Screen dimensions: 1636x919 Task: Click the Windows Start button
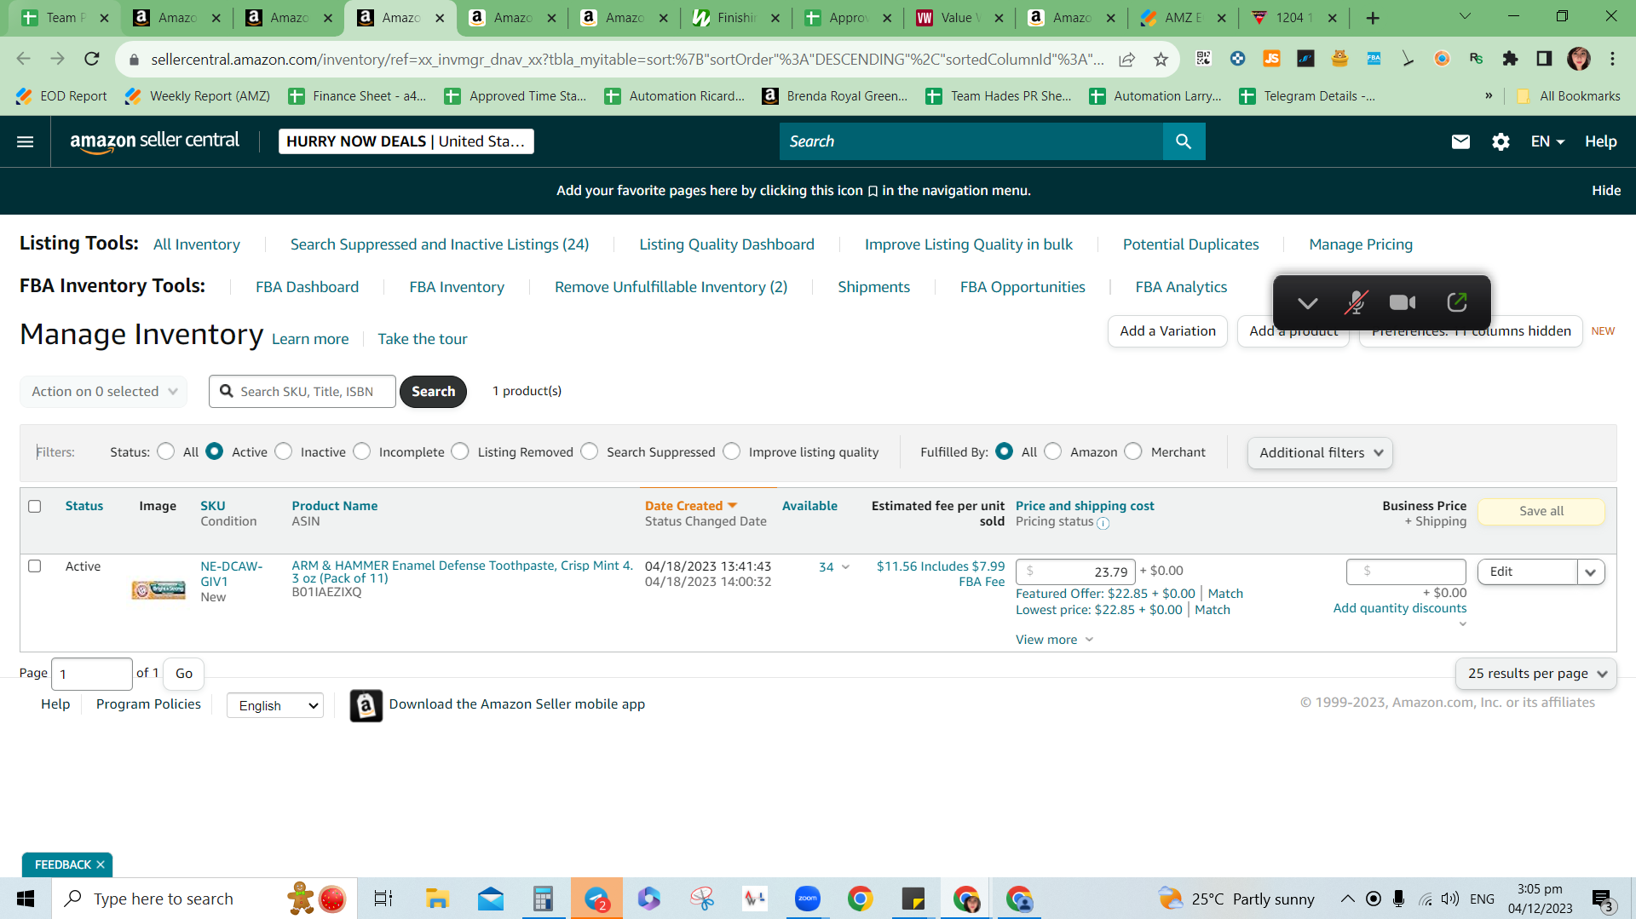[26, 899]
